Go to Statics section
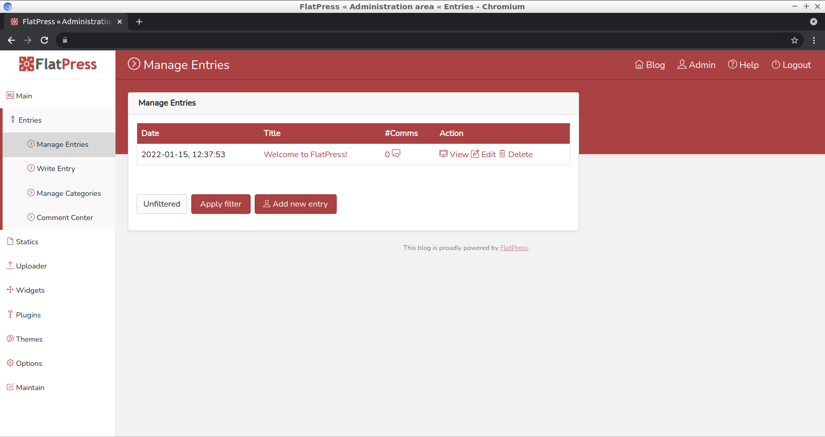 coord(58,242)
